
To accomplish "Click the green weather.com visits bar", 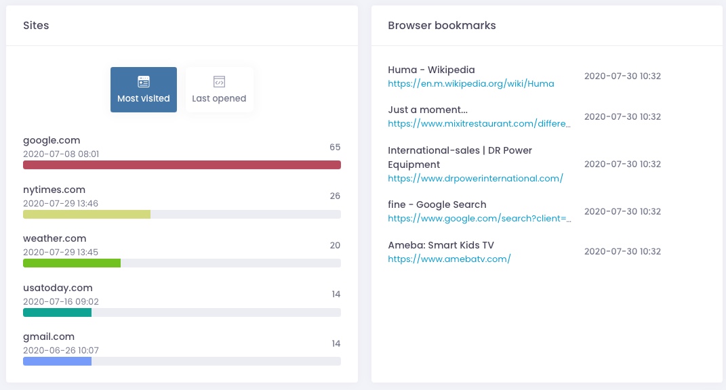I will (72, 263).
